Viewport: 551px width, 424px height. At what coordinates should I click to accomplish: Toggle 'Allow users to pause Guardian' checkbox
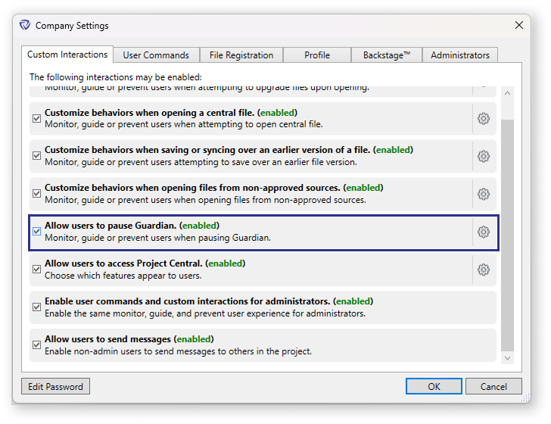click(36, 232)
